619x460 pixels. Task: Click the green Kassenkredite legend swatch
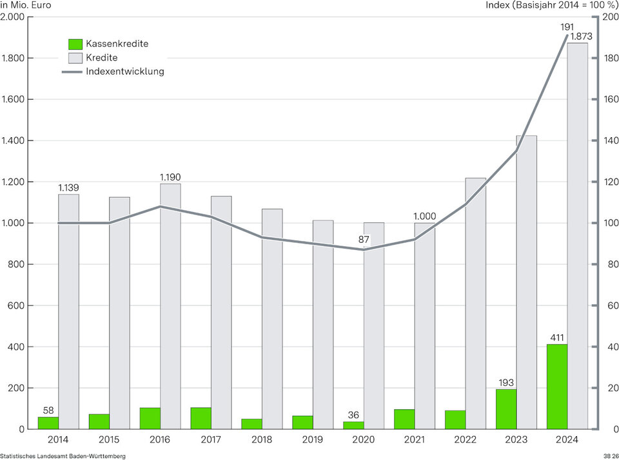coord(76,44)
